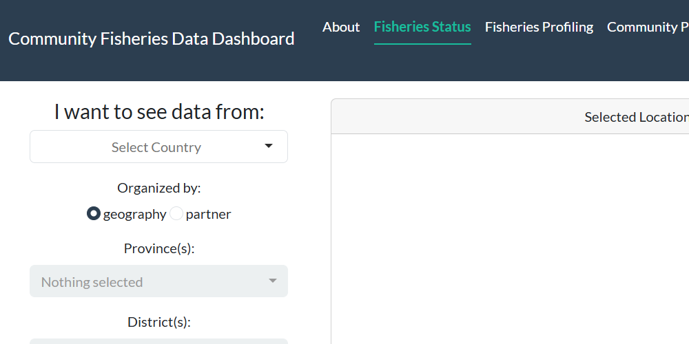Click the empty panel below Selected Location

coord(510,241)
